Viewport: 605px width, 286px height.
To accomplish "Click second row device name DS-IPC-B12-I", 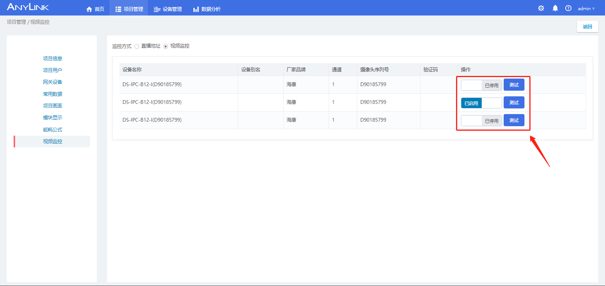I will click(152, 102).
